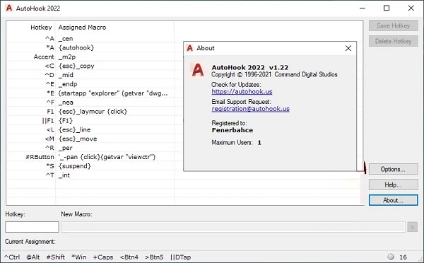Click the ||DTap legend label
Viewport: 424px width, 263px height.
coord(181,257)
